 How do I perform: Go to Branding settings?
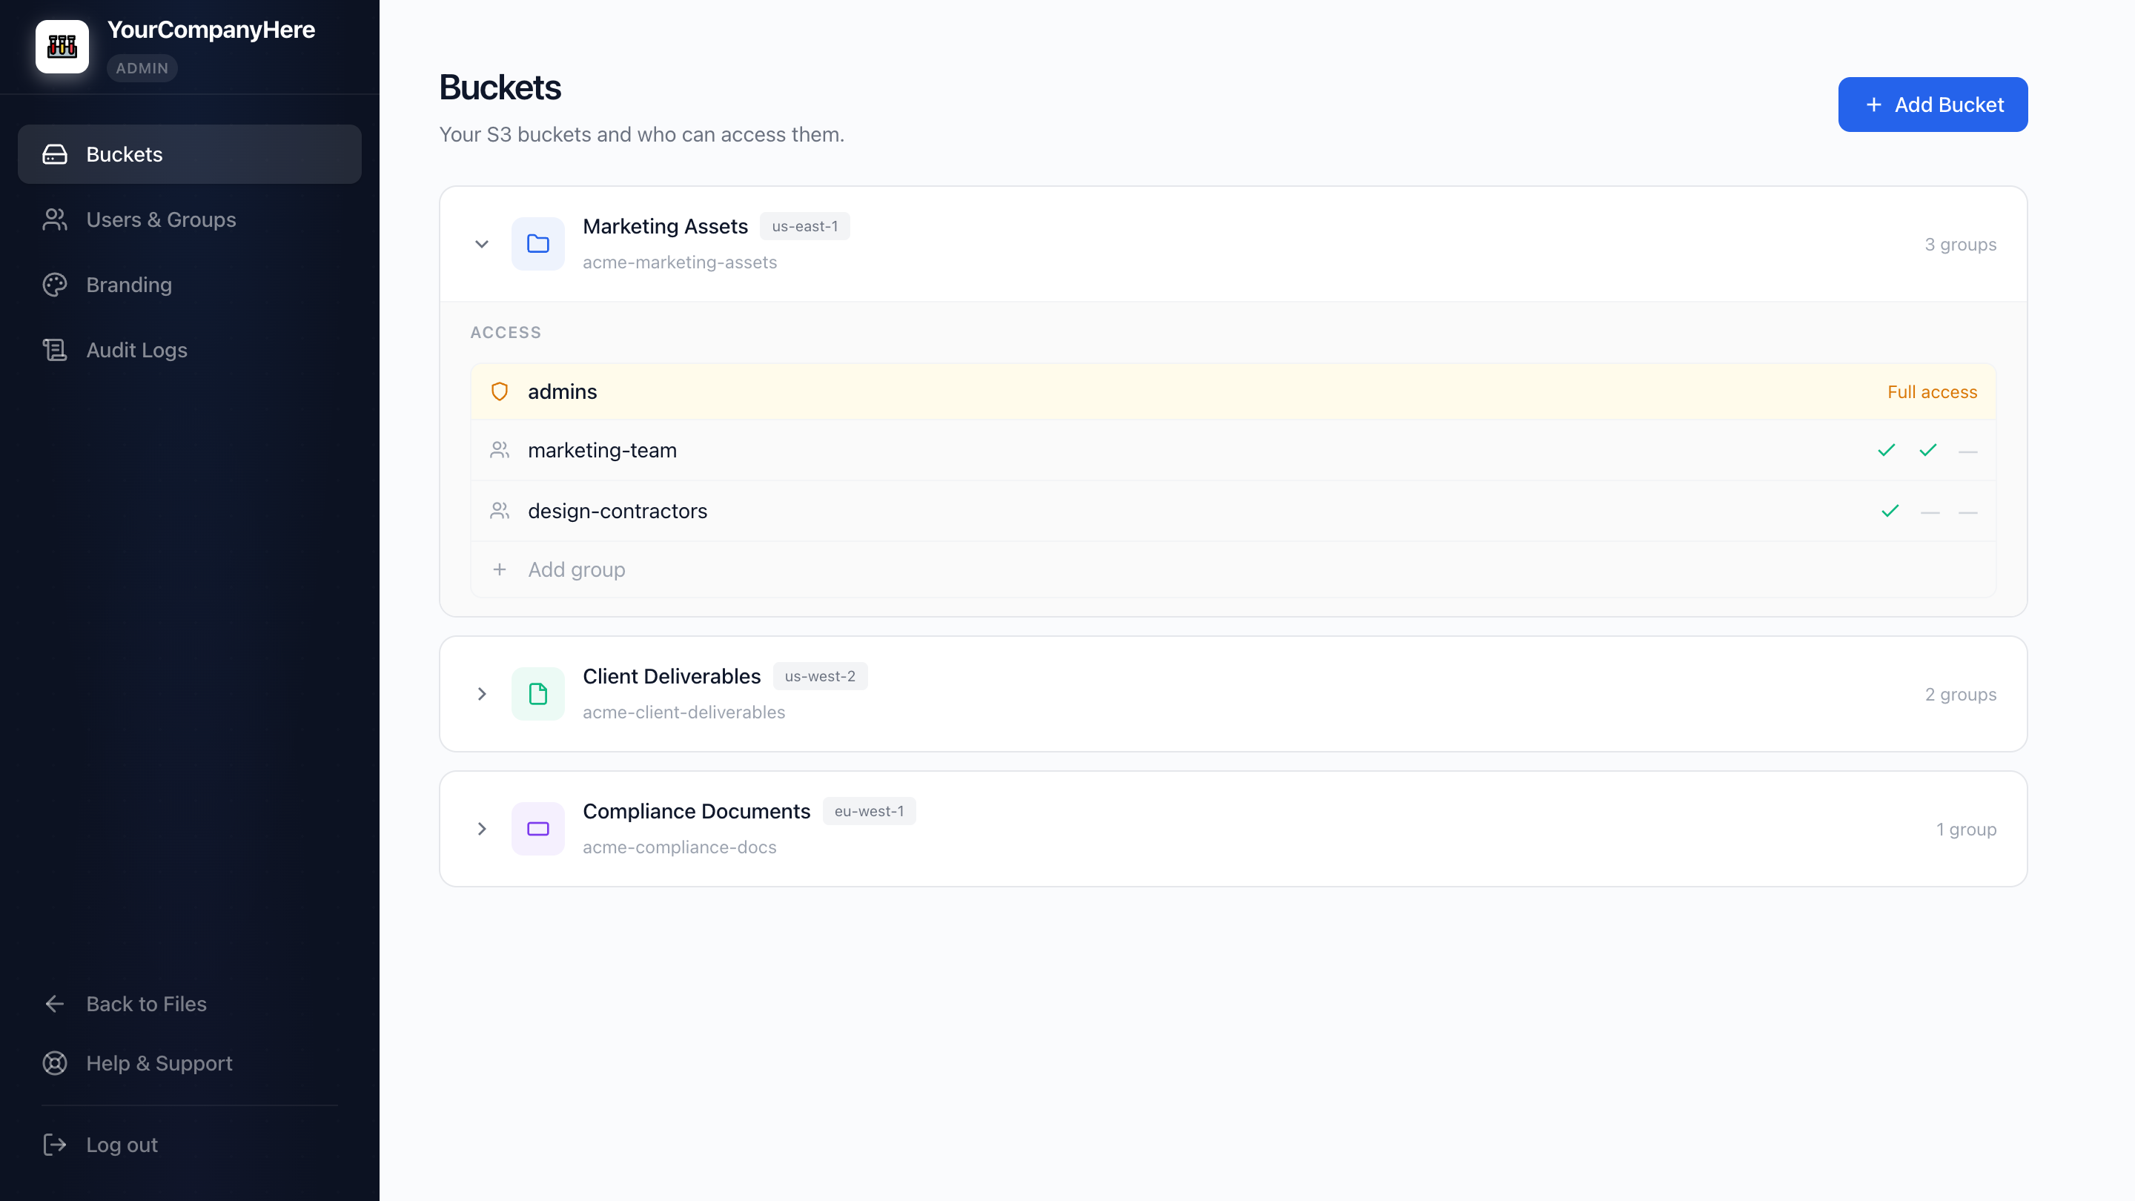[128, 284]
